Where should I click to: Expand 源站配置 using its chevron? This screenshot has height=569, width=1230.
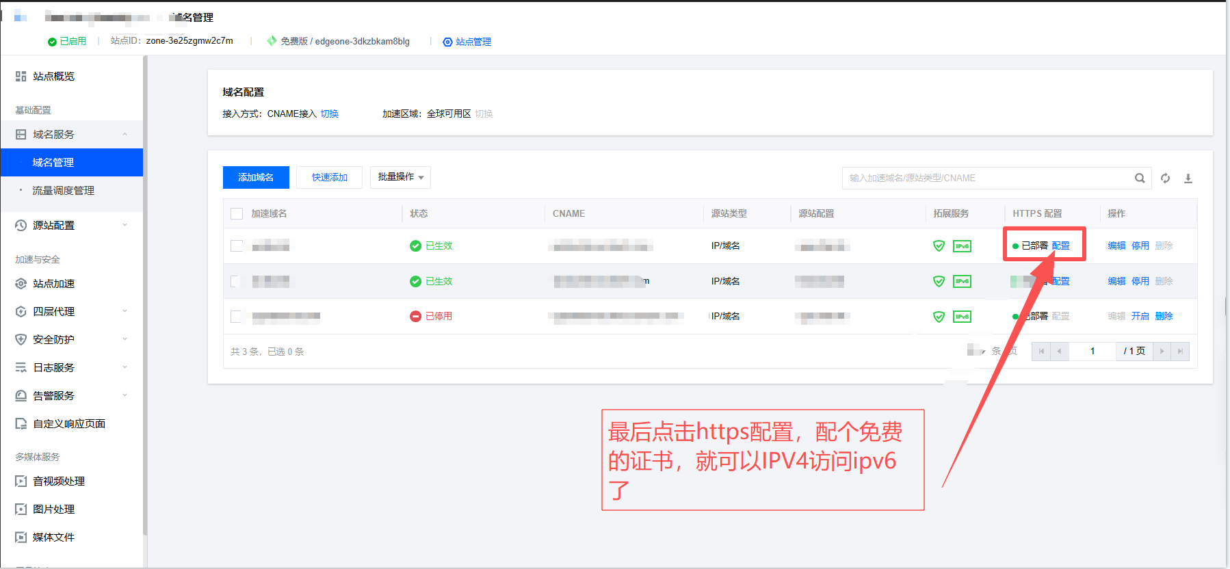[125, 225]
